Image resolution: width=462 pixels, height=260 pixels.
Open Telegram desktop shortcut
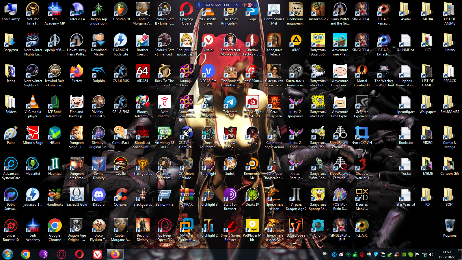click(230, 104)
